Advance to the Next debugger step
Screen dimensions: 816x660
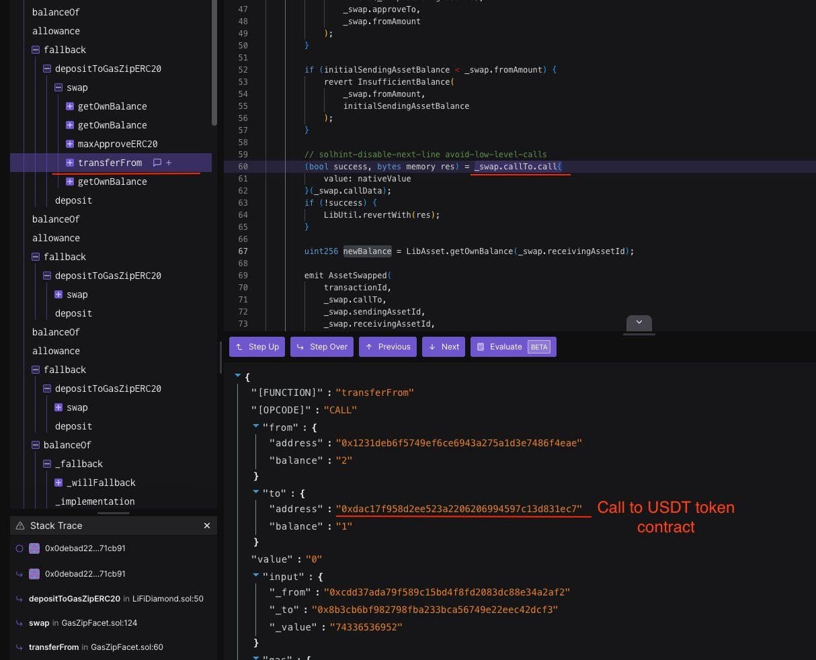pos(444,347)
